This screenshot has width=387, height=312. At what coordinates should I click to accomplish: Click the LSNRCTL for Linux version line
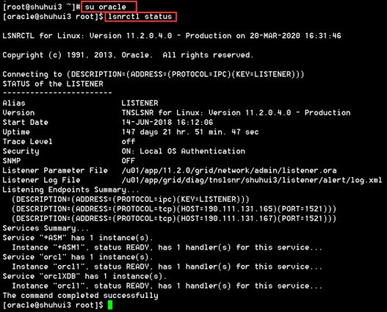coord(172,36)
